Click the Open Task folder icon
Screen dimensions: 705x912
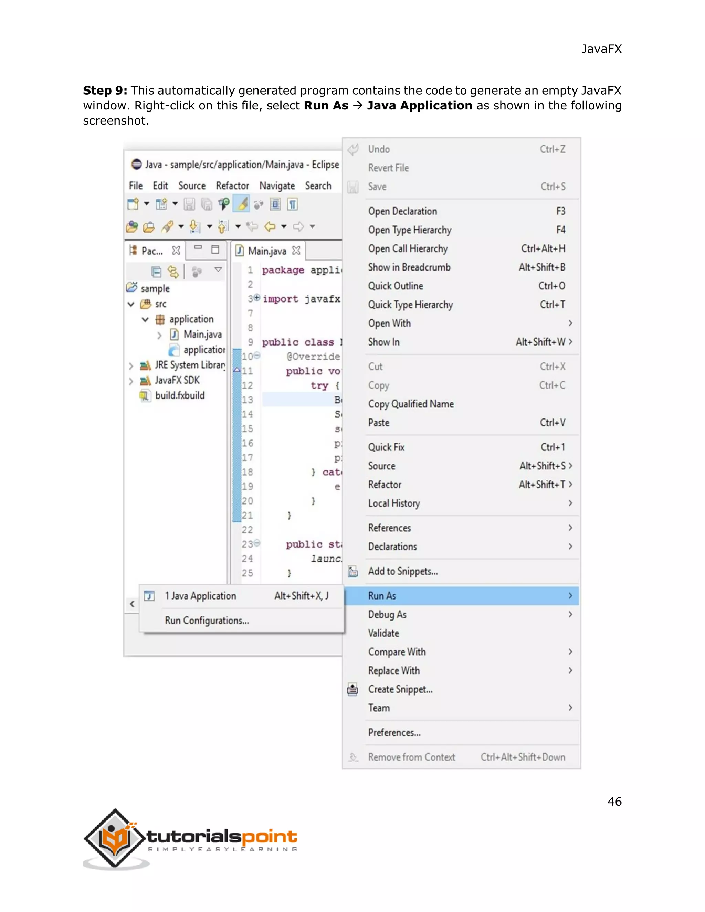149,227
